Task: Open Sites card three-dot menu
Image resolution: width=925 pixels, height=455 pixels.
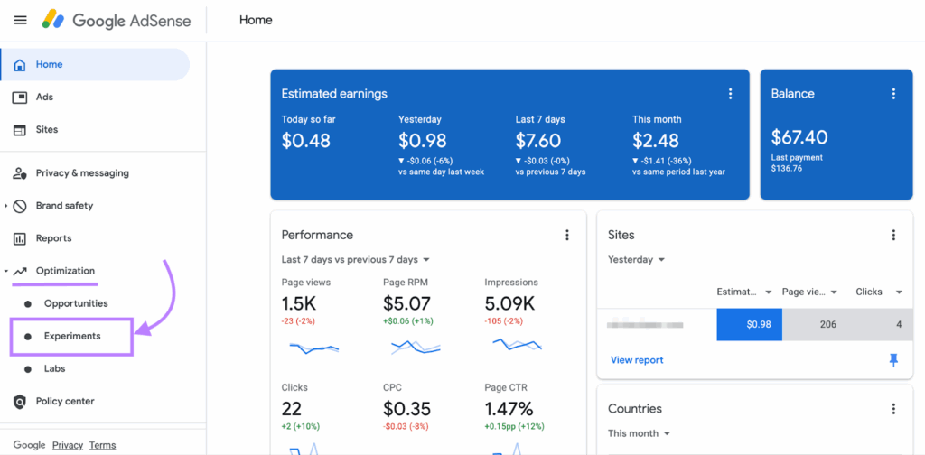Action: 893,235
